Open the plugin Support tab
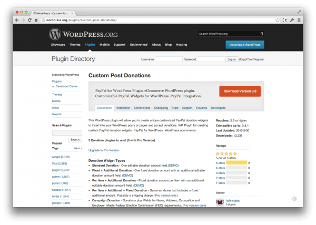This screenshot has width=316, height=225. pyautogui.click(x=187, y=108)
